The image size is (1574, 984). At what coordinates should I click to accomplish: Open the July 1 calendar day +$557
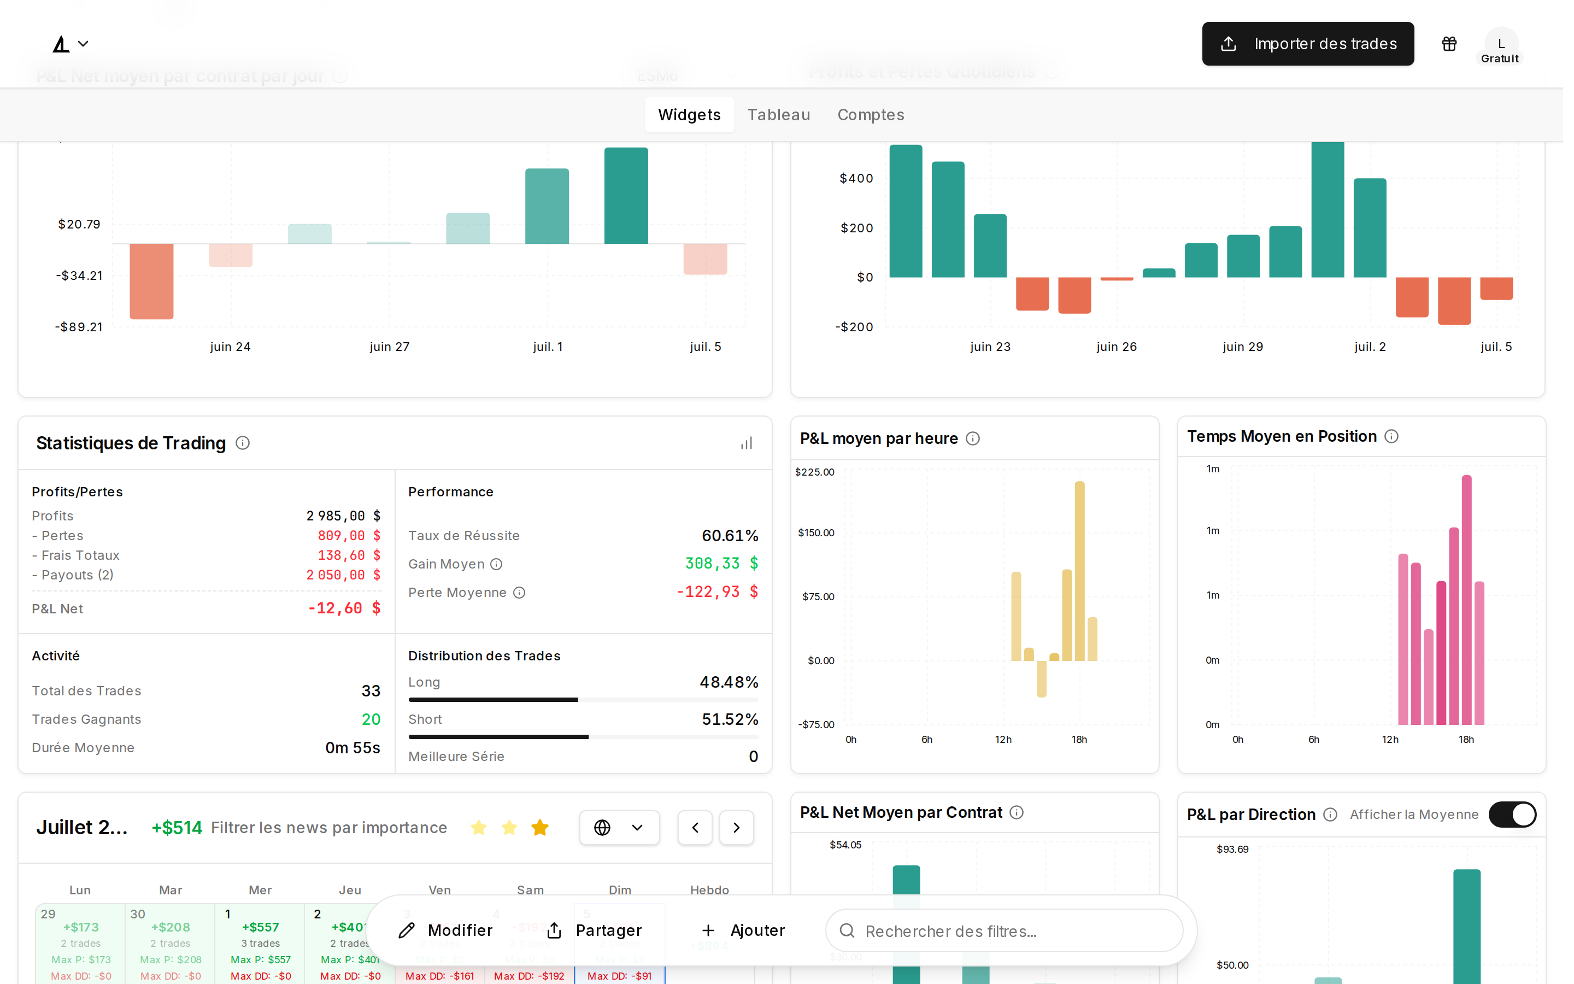point(260,944)
